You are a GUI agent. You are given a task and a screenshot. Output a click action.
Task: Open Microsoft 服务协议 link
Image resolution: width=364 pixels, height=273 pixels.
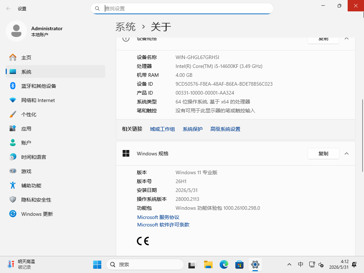coord(158,217)
